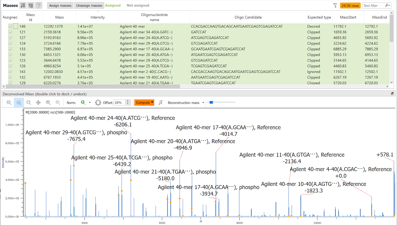This screenshot has width=397, height=226.
Task: Go to the previous zoom view
Action: [48, 103]
